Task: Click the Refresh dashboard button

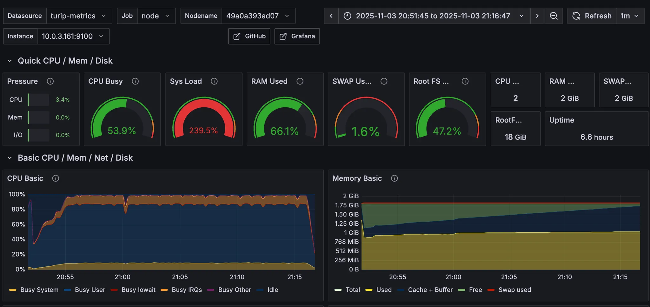Action: click(x=592, y=16)
